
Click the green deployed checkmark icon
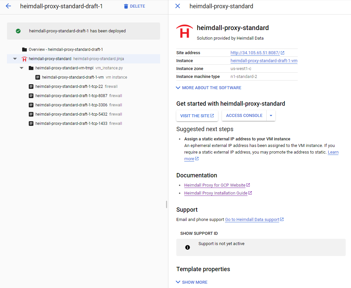(18, 31)
